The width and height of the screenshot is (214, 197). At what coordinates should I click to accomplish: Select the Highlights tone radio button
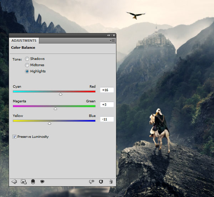point(27,72)
